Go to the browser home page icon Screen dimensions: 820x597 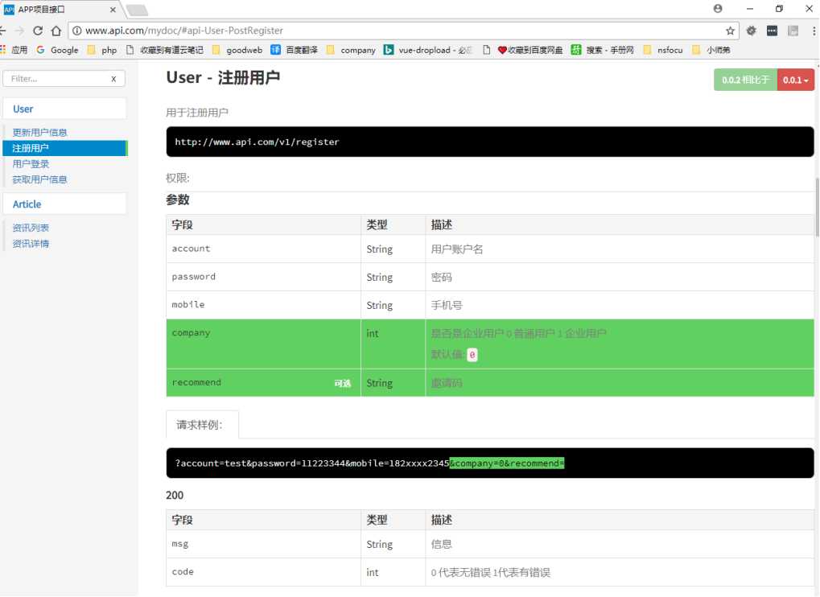tap(56, 31)
